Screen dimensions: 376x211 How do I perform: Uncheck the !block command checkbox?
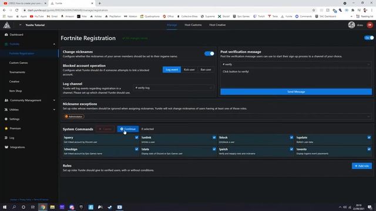point(291,138)
